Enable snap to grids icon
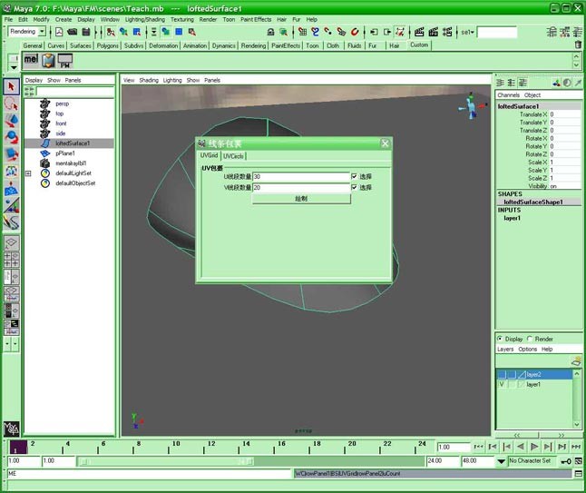 pyautogui.click(x=302, y=32)
